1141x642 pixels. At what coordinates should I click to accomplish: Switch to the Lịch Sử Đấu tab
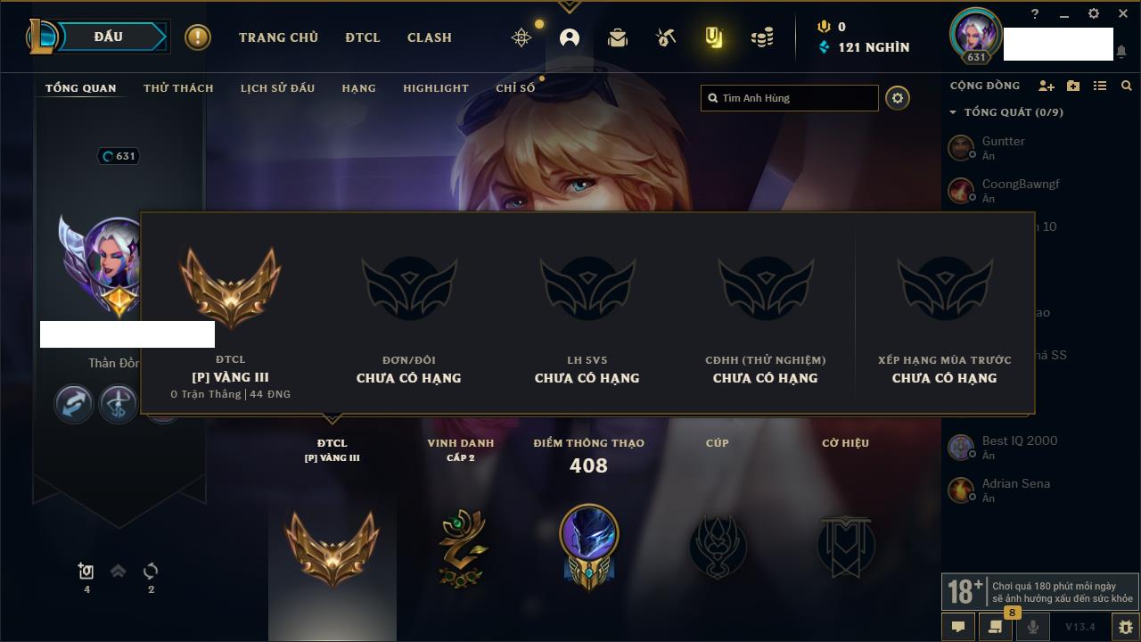tap(277, 88)
